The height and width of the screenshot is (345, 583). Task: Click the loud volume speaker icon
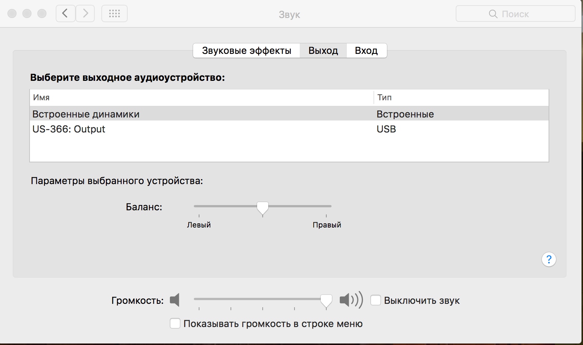351,300
